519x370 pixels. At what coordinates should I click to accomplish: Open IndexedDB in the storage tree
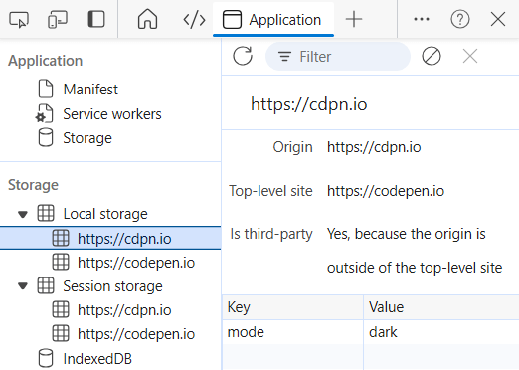[x=97, y=359]
